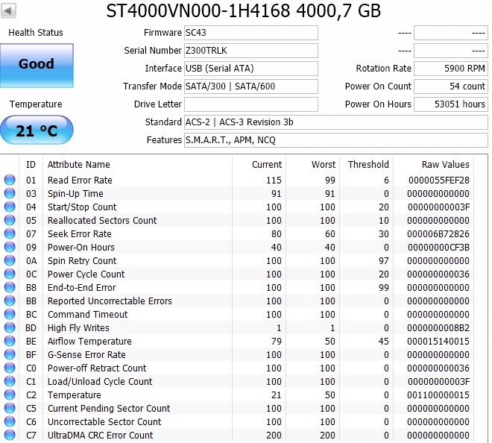Click status orb for Power Cycle Count
Image resolution: width=492 pixels, height=443 pixels.
(x=10, y=274)
